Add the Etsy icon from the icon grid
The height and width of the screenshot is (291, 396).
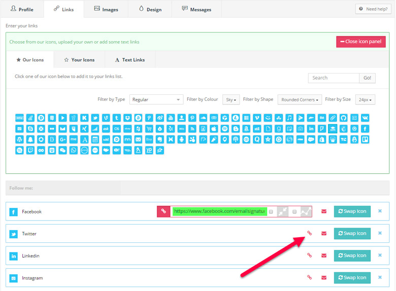[x=149, y=139]
